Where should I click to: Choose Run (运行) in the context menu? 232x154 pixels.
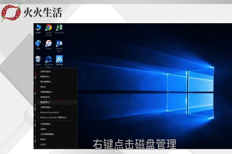point(57,144)
